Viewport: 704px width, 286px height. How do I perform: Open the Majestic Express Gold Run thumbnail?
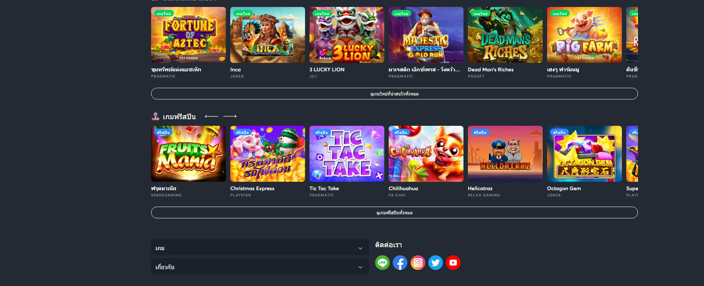[426, 35]
